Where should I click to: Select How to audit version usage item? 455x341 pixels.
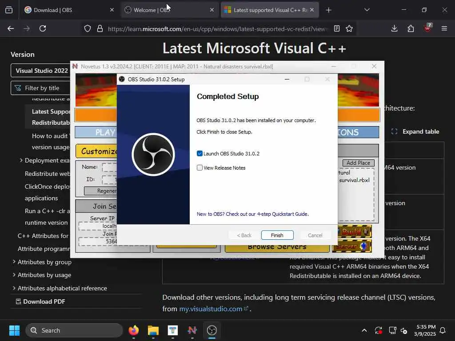(x=51, y=142)
